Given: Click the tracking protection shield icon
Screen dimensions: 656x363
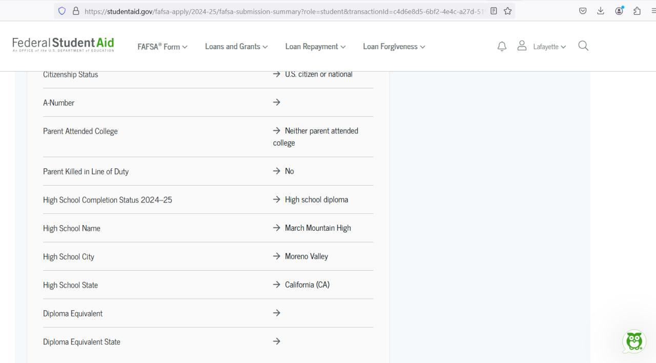Looking at the screenshot, I should tap(62, 11).
